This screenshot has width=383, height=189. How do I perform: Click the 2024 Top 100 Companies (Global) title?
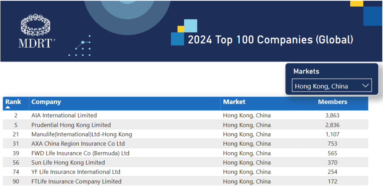pyautogui.click(x=270, y=40)
